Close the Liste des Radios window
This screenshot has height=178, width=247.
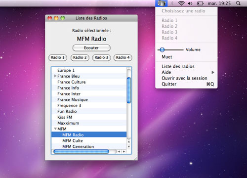(50, 18)
